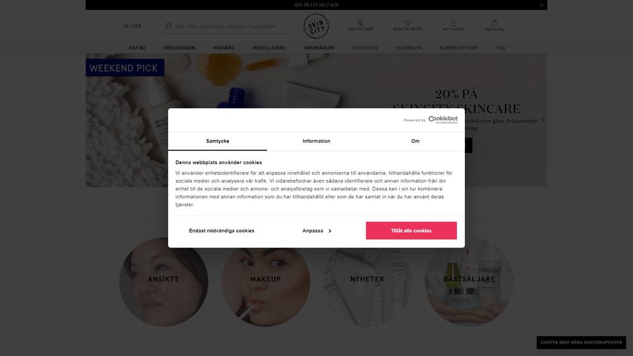This screenshot has width=633, height=356.
Task: Open SE | SEK country currency selector
Action: pyautogui.click(x=133, y=26)
